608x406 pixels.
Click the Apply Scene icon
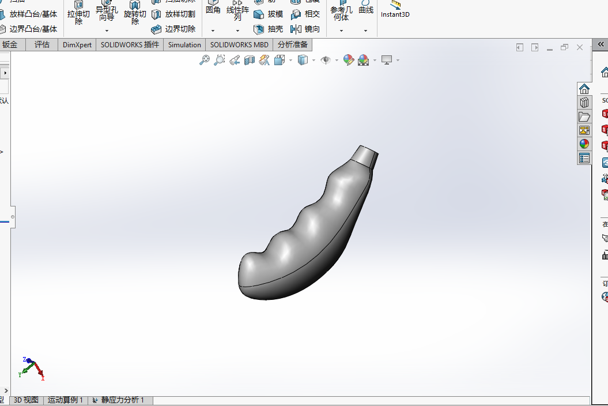[364, 60]
